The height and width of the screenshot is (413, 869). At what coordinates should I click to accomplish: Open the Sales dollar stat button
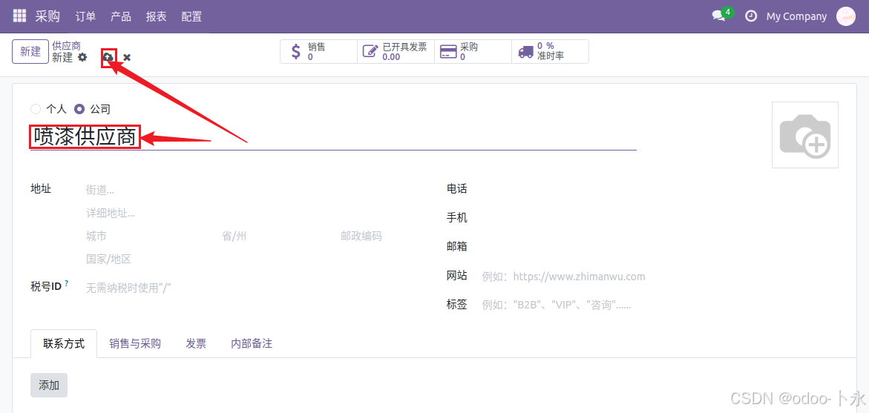click(318, 51)
